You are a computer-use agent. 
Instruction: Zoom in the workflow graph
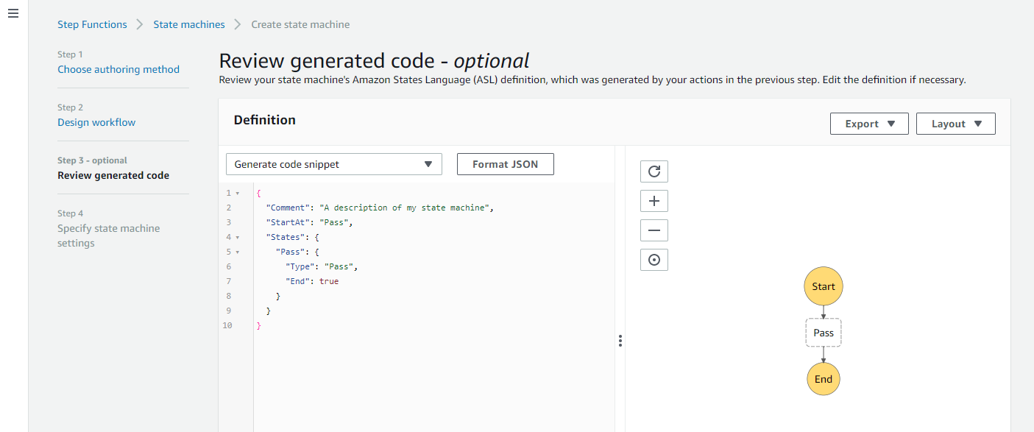pyautogui.click(x=654, y=201)
